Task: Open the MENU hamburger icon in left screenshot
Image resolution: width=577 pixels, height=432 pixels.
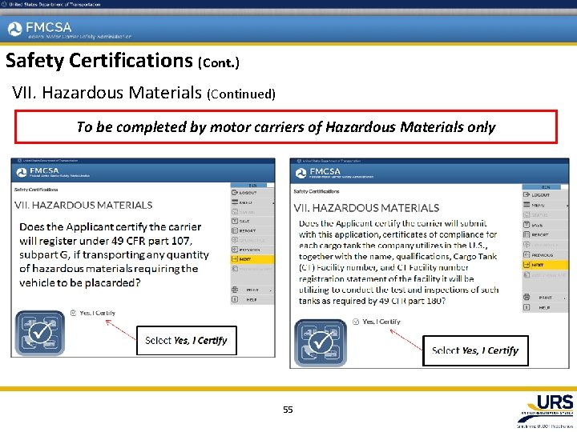Action: click(234, 202)
